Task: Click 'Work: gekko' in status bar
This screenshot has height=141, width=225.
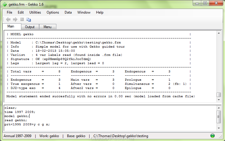Action: pos(49,136)
